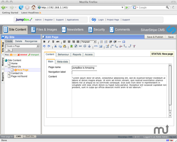
Task: Click the Page name input field
Action: coord(84,68)
